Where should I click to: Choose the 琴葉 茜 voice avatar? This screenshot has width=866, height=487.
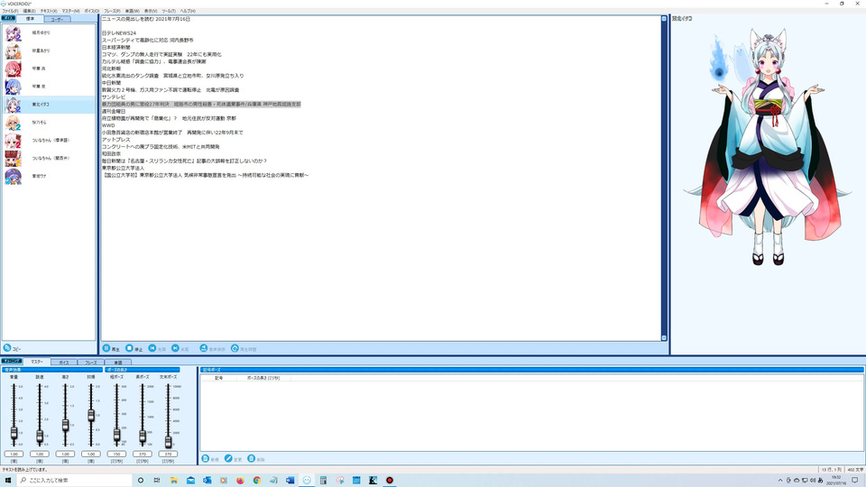(x=14, y=69)
